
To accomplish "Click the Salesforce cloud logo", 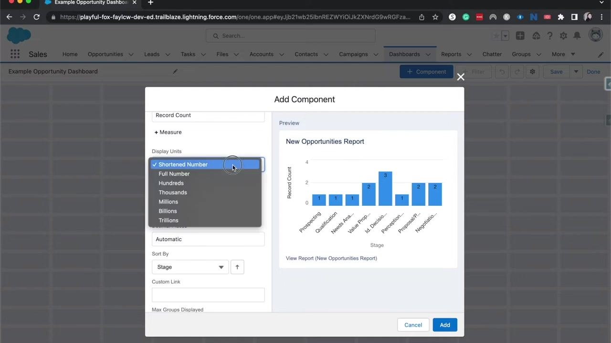I will click(x=19, y=35).
